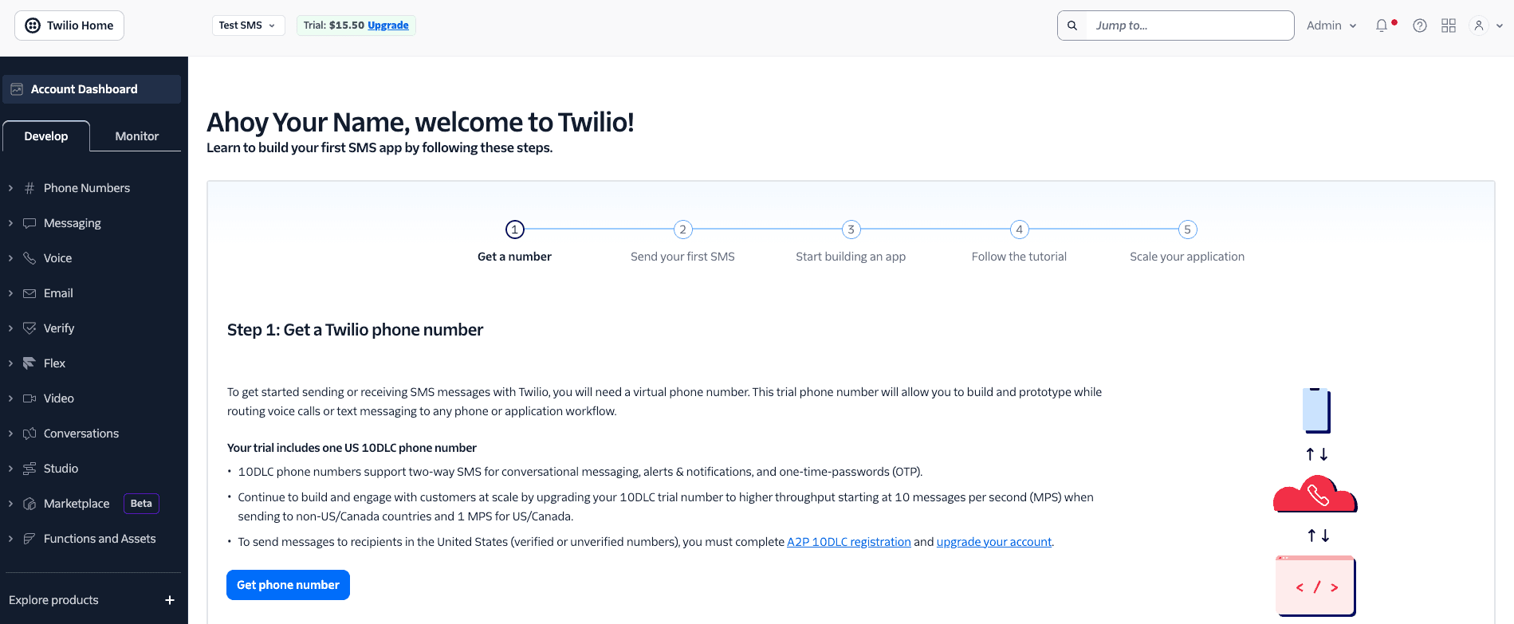
Task: Open Voice via the phone handset icon
Action: click(29, 257)
